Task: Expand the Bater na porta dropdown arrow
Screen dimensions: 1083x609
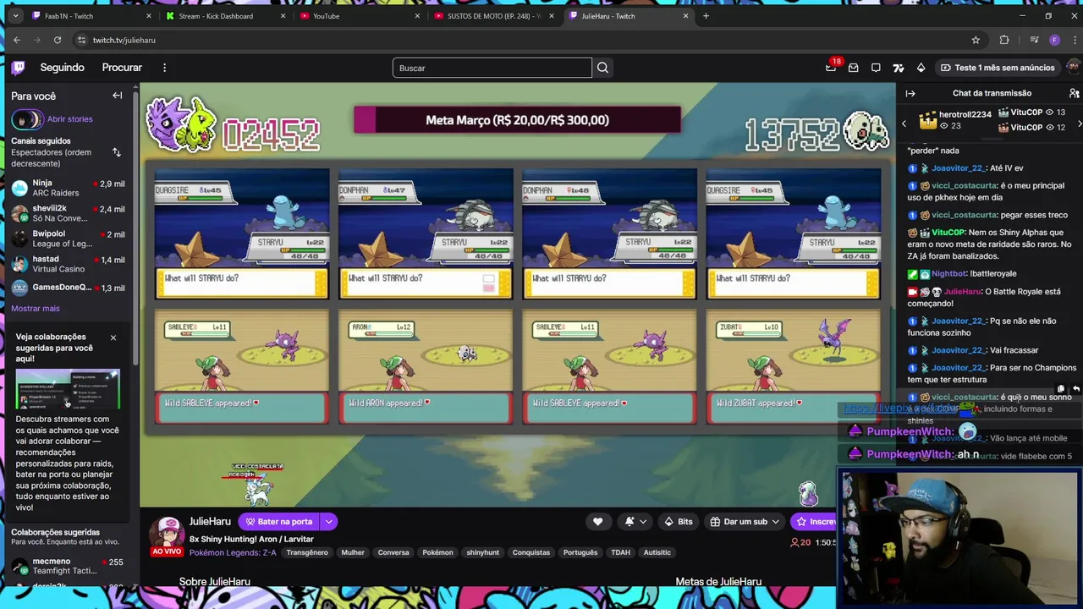Action: coord(328,522)
